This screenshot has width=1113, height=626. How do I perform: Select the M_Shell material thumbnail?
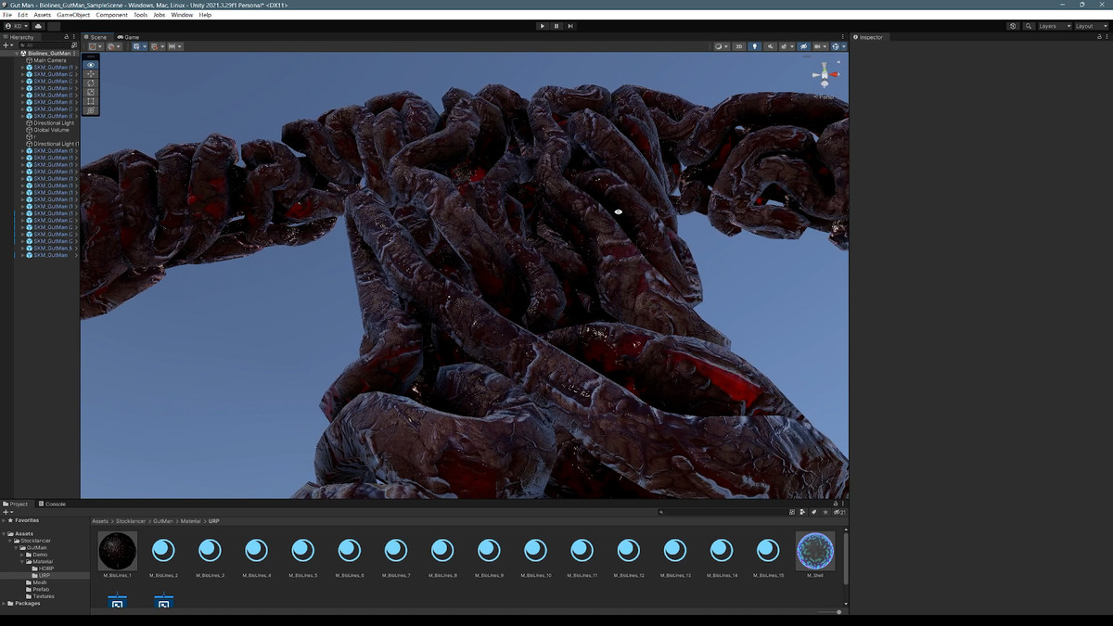tap(815, 552)
